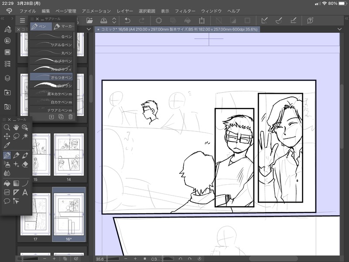Select the Fill bucket tool
This screenshot has width=349, height=262.
pyautogui.click(x=7, y=183)
